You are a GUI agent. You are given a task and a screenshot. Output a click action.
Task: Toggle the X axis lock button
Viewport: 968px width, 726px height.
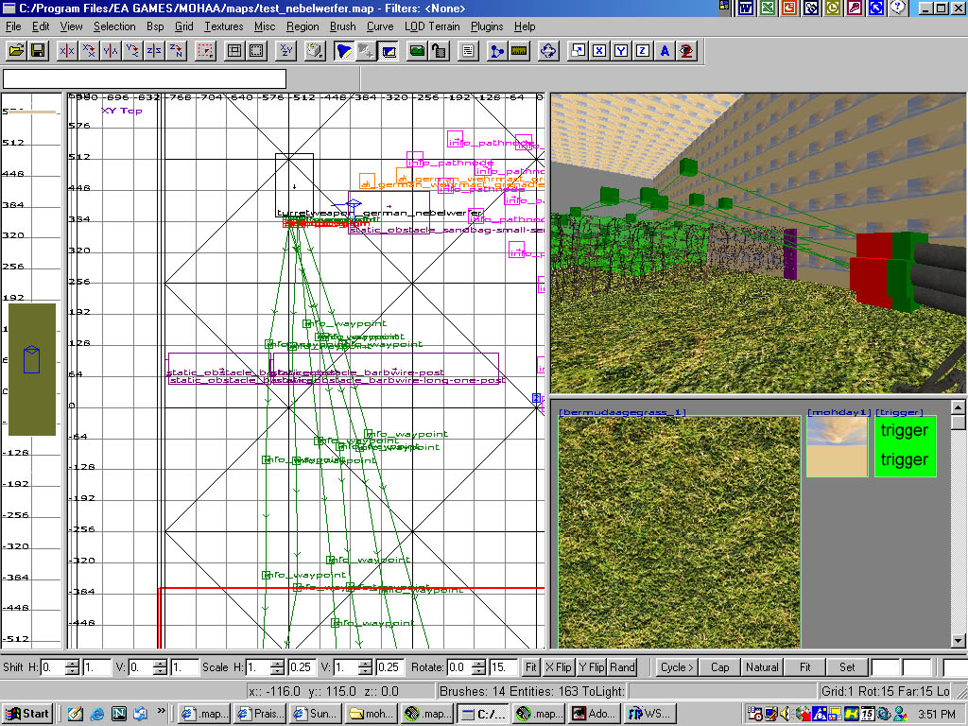[x=599, y=50]
